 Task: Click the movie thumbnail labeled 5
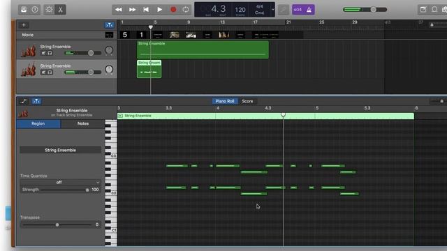coord(125,35)
